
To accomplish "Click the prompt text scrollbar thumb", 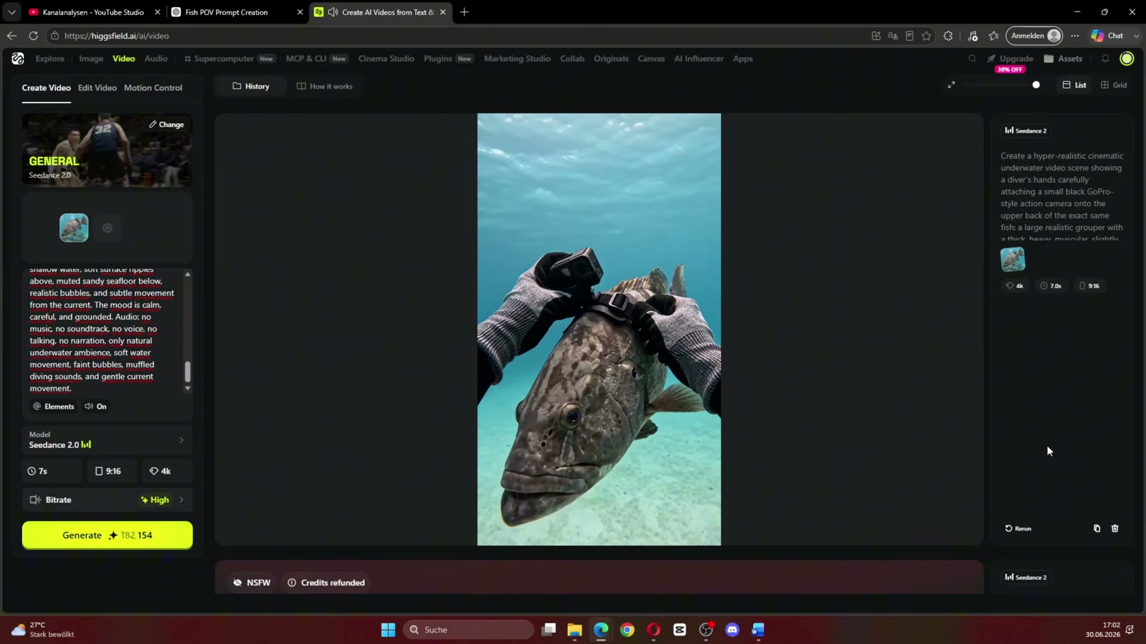I will click(x=187, y=371).
